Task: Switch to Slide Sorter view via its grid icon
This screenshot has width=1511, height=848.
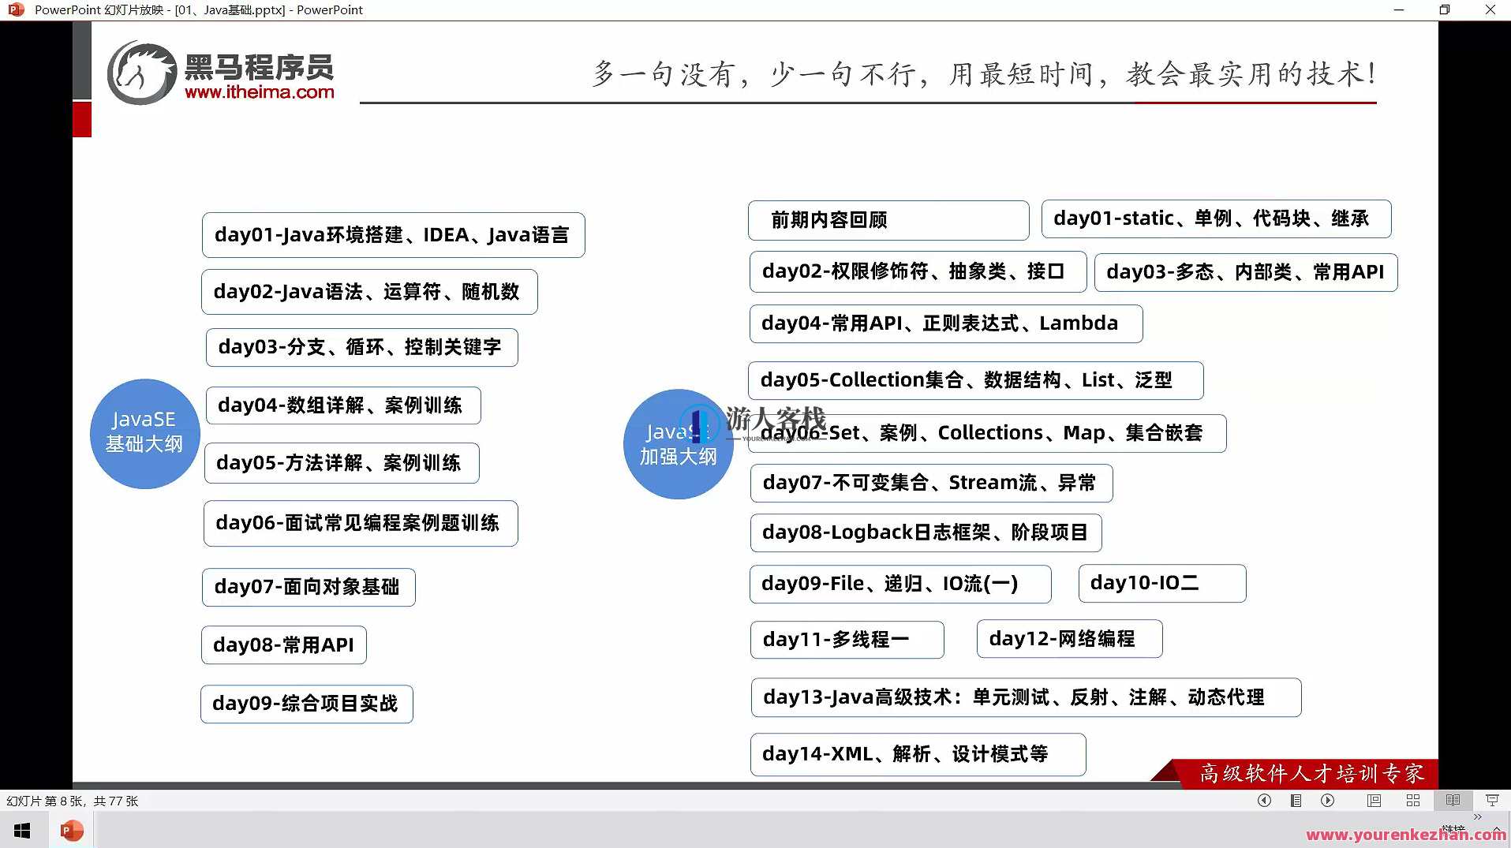Action: (x=1412, y=800)
